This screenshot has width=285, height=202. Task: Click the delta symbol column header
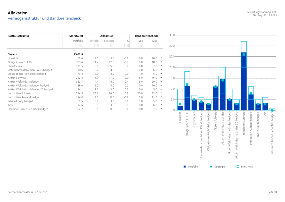[127, 41]
